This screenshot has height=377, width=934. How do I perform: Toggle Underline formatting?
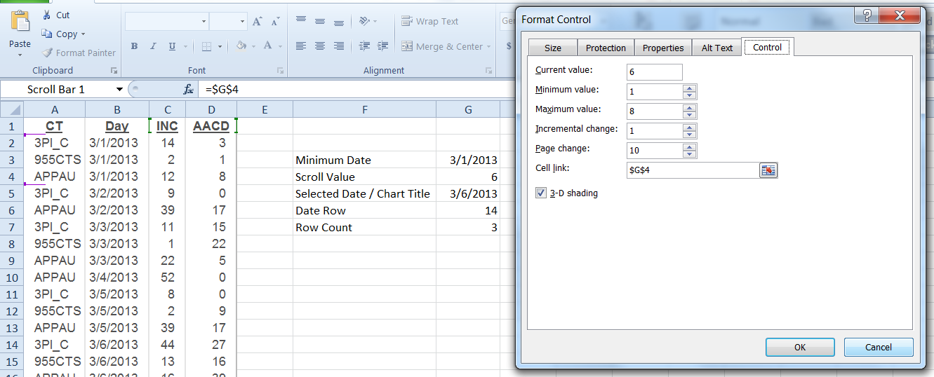pos(172,46)
